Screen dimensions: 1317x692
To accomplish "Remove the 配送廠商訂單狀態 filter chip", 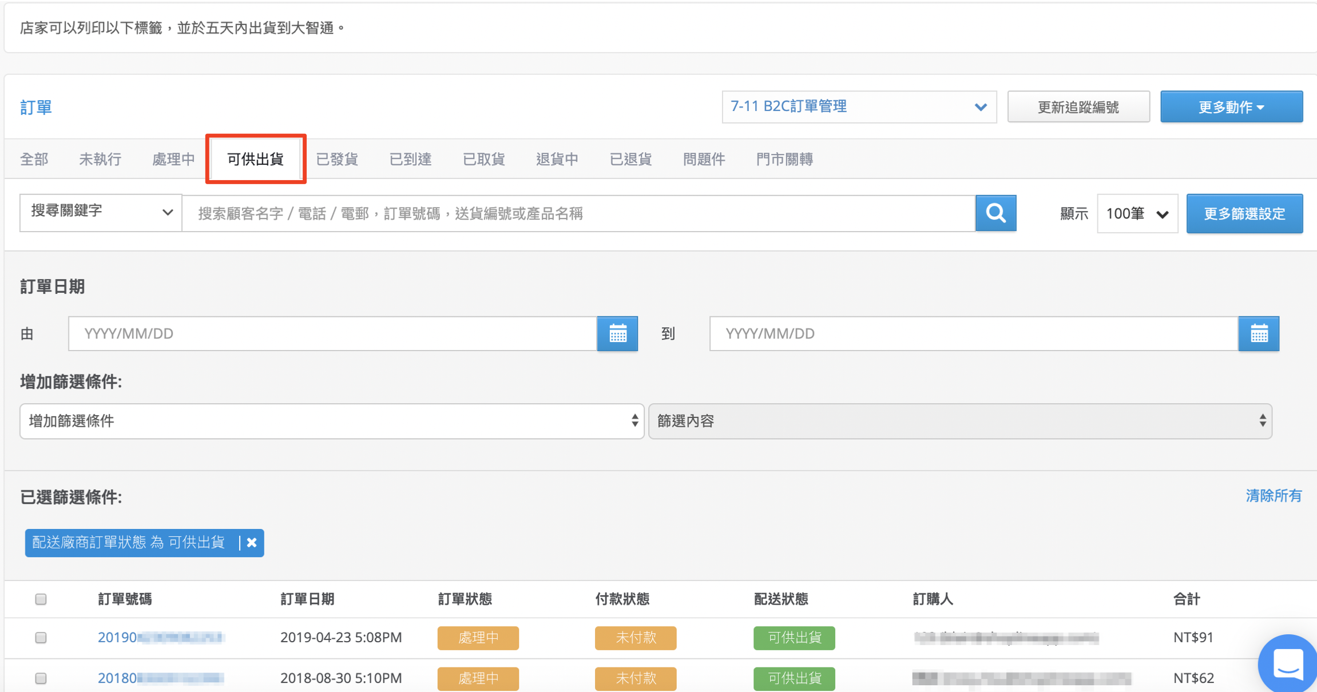I will pos(252,543).
